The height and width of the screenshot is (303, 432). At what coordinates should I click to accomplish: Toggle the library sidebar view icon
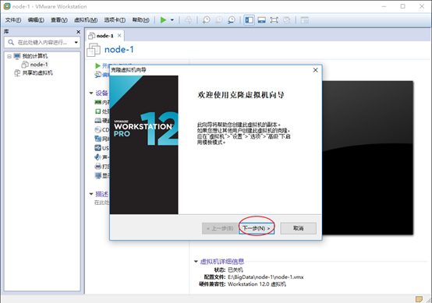click(x=250, y=19)
